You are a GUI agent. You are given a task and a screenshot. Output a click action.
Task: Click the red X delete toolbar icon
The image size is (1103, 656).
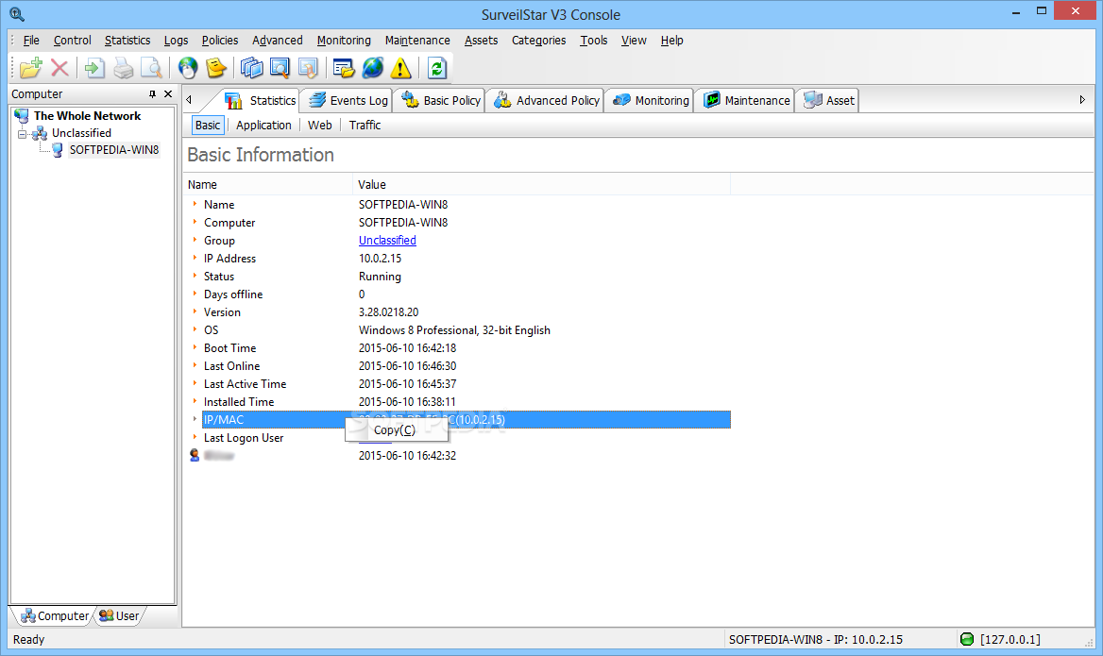point(59,68)
